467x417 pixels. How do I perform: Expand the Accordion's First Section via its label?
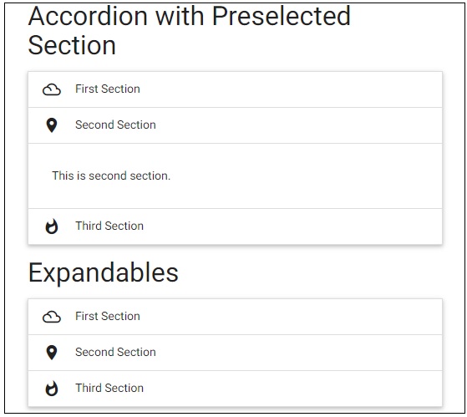[x=108, y=89]
